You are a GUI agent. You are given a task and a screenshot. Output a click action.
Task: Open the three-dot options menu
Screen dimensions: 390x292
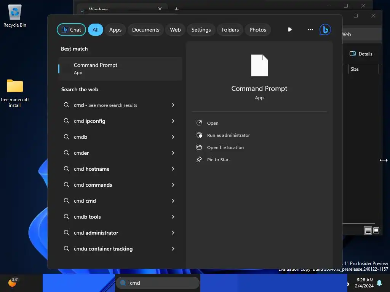pos(310,30)
